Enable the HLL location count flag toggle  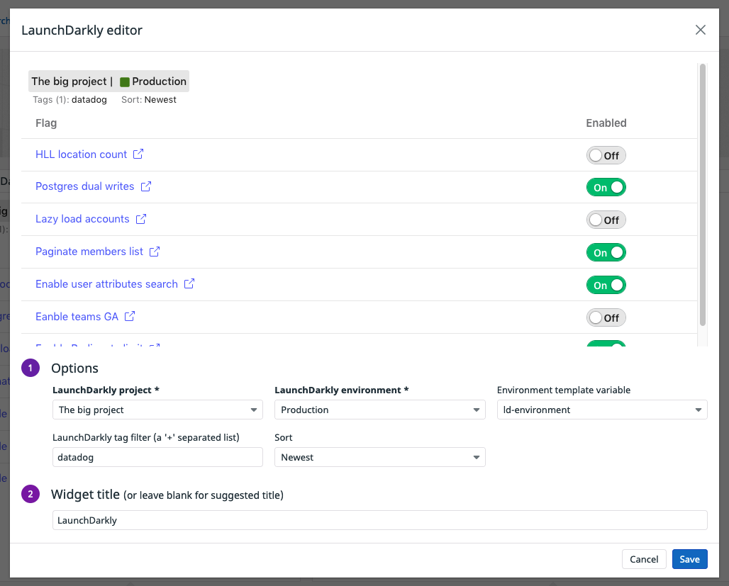(606, 154)
